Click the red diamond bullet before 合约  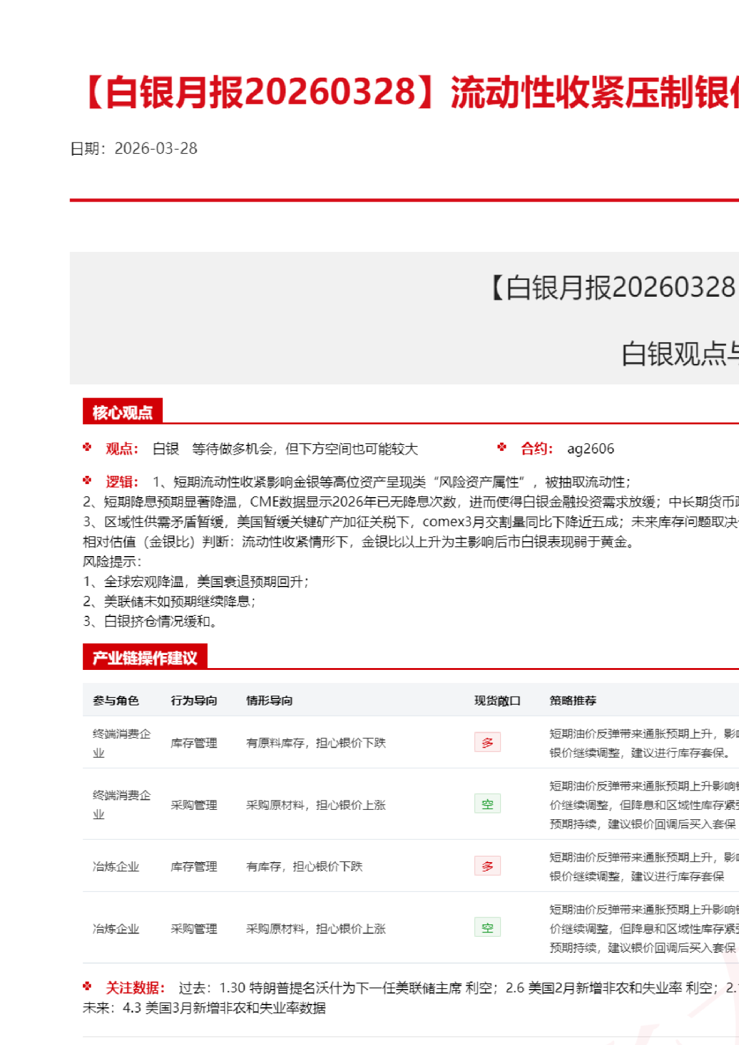[502, 447]
